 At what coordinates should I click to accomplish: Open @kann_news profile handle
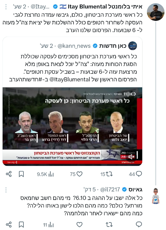(x=74, y=46)
